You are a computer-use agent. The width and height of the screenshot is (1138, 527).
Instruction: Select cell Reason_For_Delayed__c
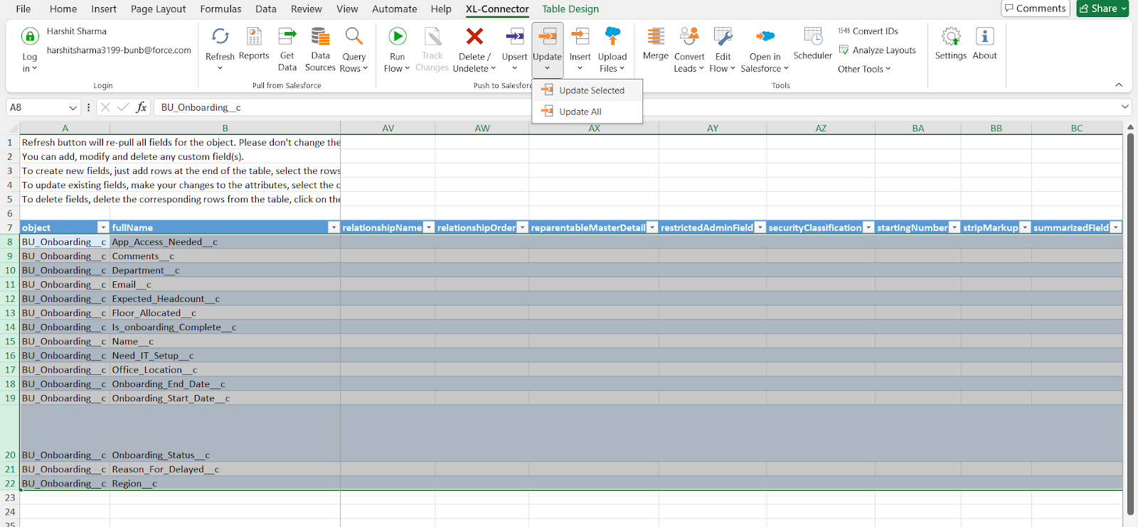point(225,469)
